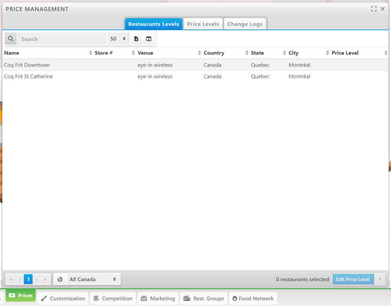
Task: Click the magnifier search icon
Action: 11,39
